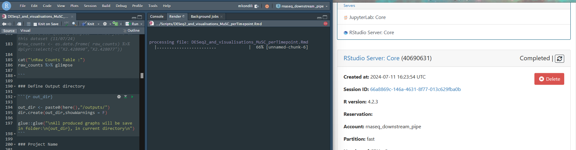
Task: Open the Session menu
Action: click(x=90, y=6)
